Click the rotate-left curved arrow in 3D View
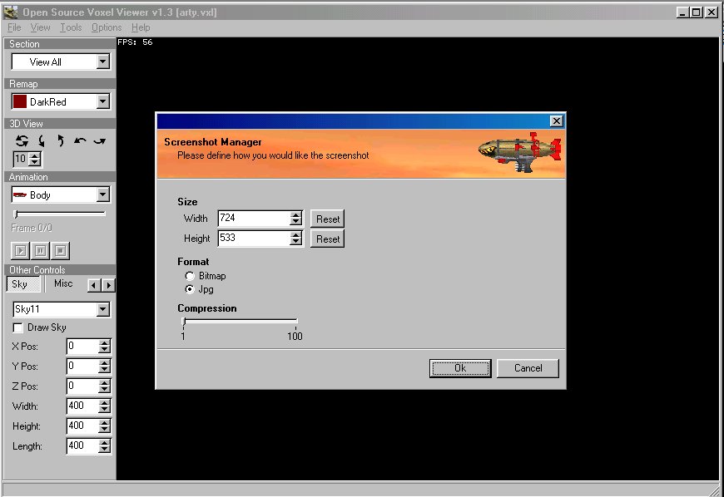The width and height of the screenshot is (724, 497). [x=80, y=140]
